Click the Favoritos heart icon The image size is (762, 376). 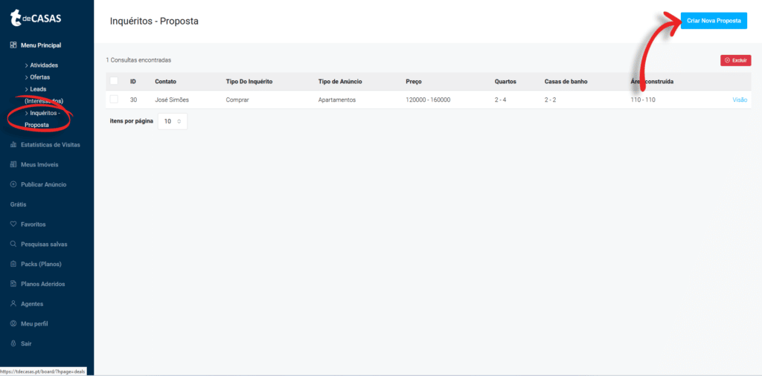click(13, 224)
